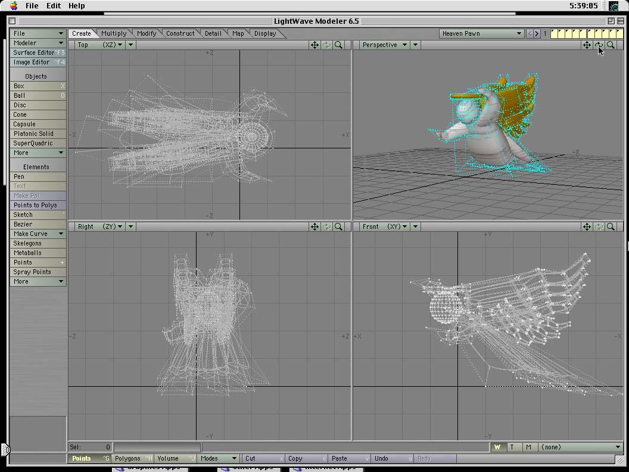Click the pan icon in Top viewport

click(314, 45)
